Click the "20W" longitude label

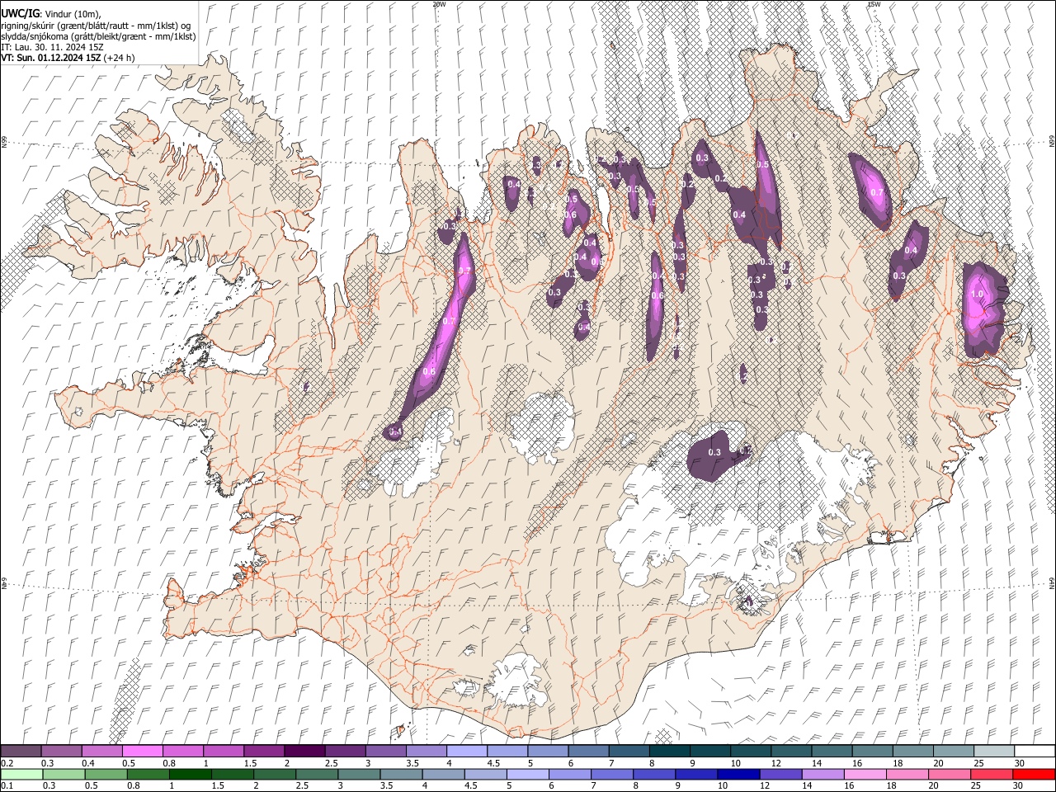point(438,4)
